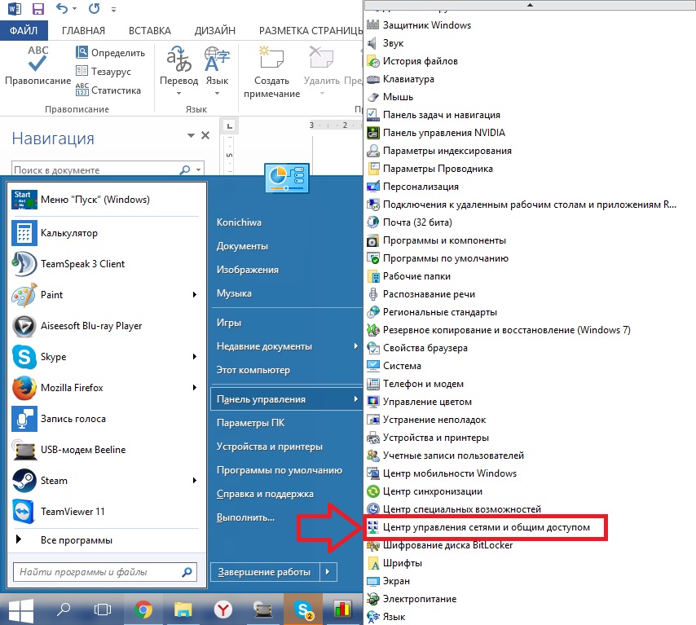
Task: Click the Правописание spelling check icon
Action: (37, 59)
